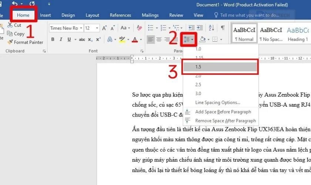The width and height of the screenshot is (311, 185).
Task: Cut the selected text
Action: [14, 25]
